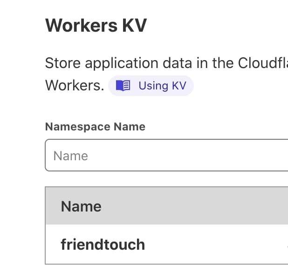288x273 pixels.
Task: Click the word Workers in the heading
Action: pyautogui.click(x=81, y=25)
